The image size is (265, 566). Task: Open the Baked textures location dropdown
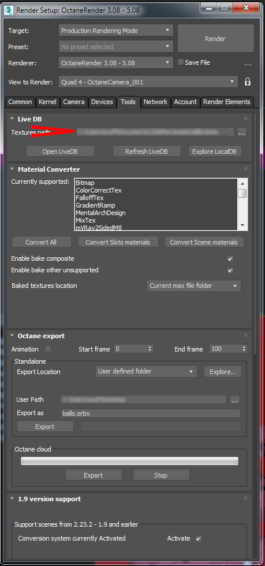194,286
